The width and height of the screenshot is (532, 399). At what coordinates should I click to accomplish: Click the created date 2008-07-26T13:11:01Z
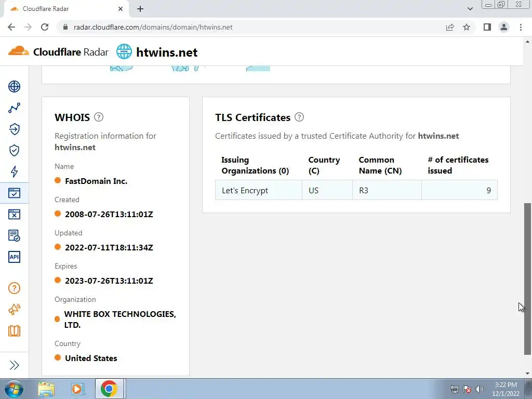[109, 215]
